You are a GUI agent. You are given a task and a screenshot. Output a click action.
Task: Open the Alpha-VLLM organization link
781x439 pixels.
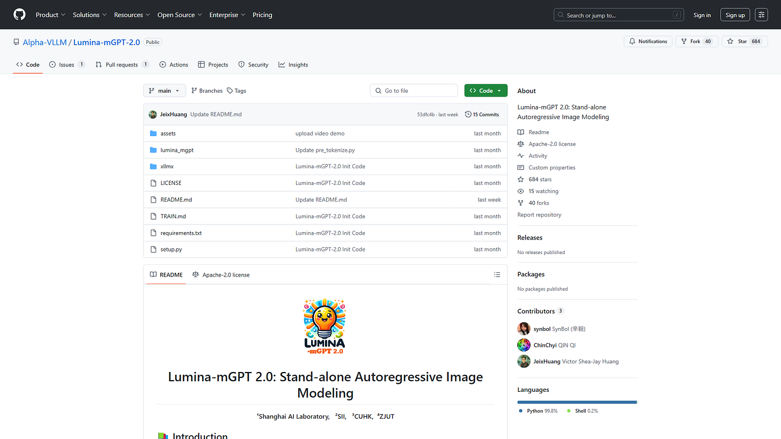pyautogui.click(x=45, y=42)
